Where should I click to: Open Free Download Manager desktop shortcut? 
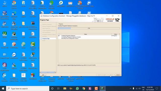click(5, 77)
